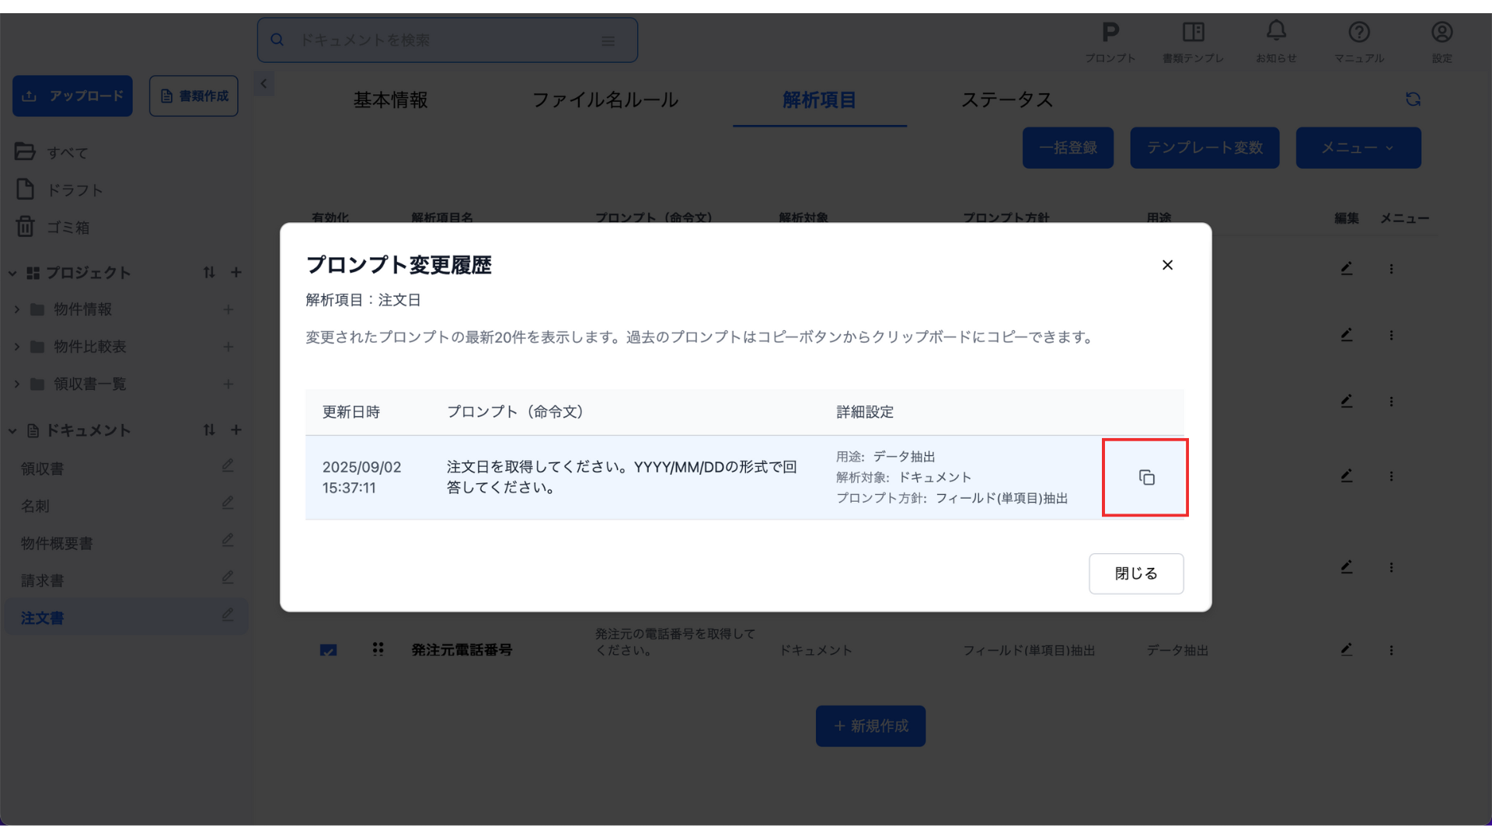This screenshot has height=839, width=1492.
Task: Click the 閉じる button
Action: [1135, 573]
